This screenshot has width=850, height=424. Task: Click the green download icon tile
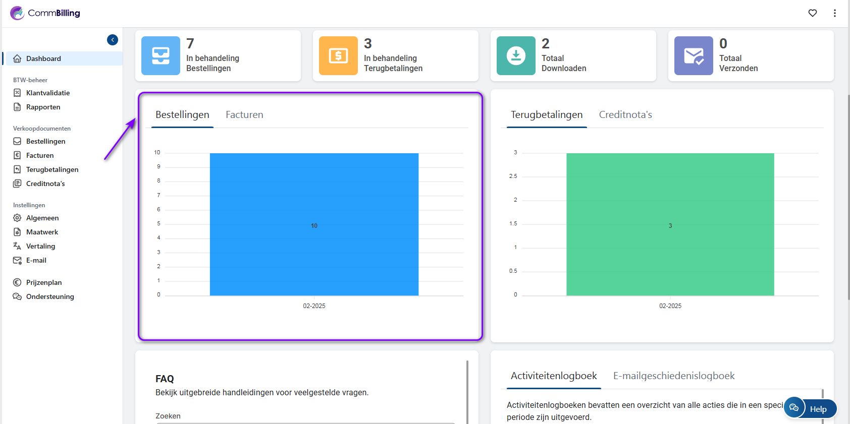click(516, 55)
